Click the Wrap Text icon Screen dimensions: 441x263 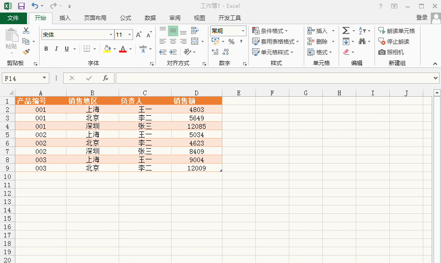coord(194,30)
